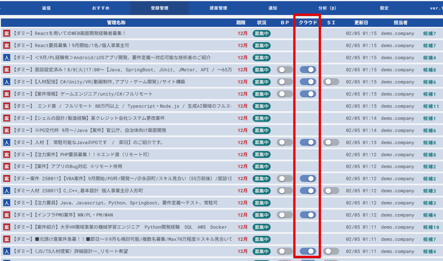The image size is (443, 261).
Task: Click the 人 icon on the C#/Unity/VR row
Action: (6, 82)
